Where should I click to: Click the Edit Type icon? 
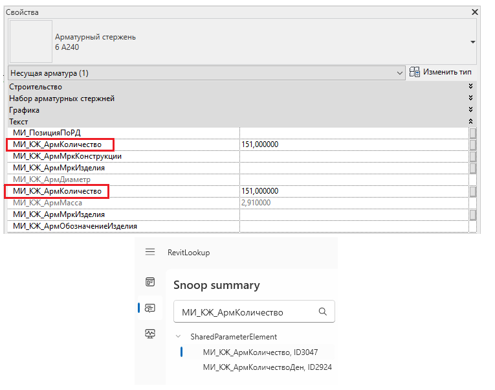(x=415, y=72)
